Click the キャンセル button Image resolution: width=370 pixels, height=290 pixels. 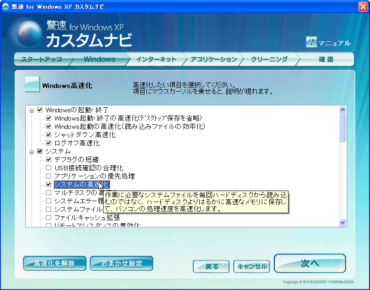pos(252,267)
